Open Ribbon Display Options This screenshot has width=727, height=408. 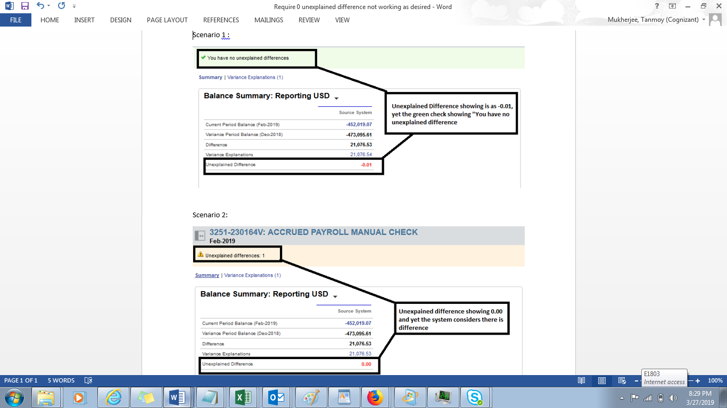tap(672, 6)
